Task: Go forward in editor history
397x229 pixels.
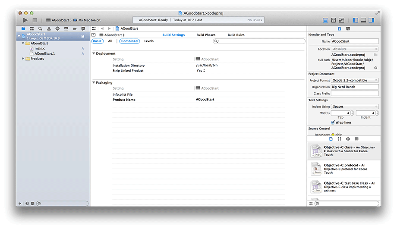Action: click(x=109, y=28)
